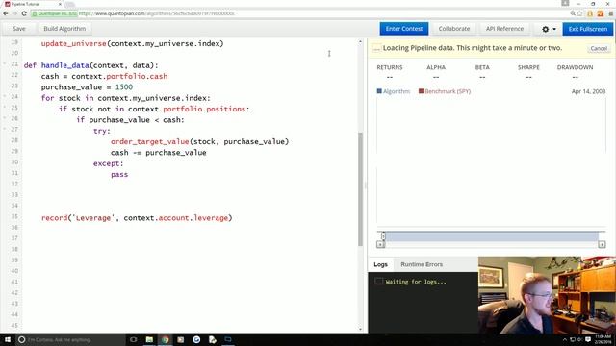
Task: Click the RETURNS metric label
Action: pos(390,67)
